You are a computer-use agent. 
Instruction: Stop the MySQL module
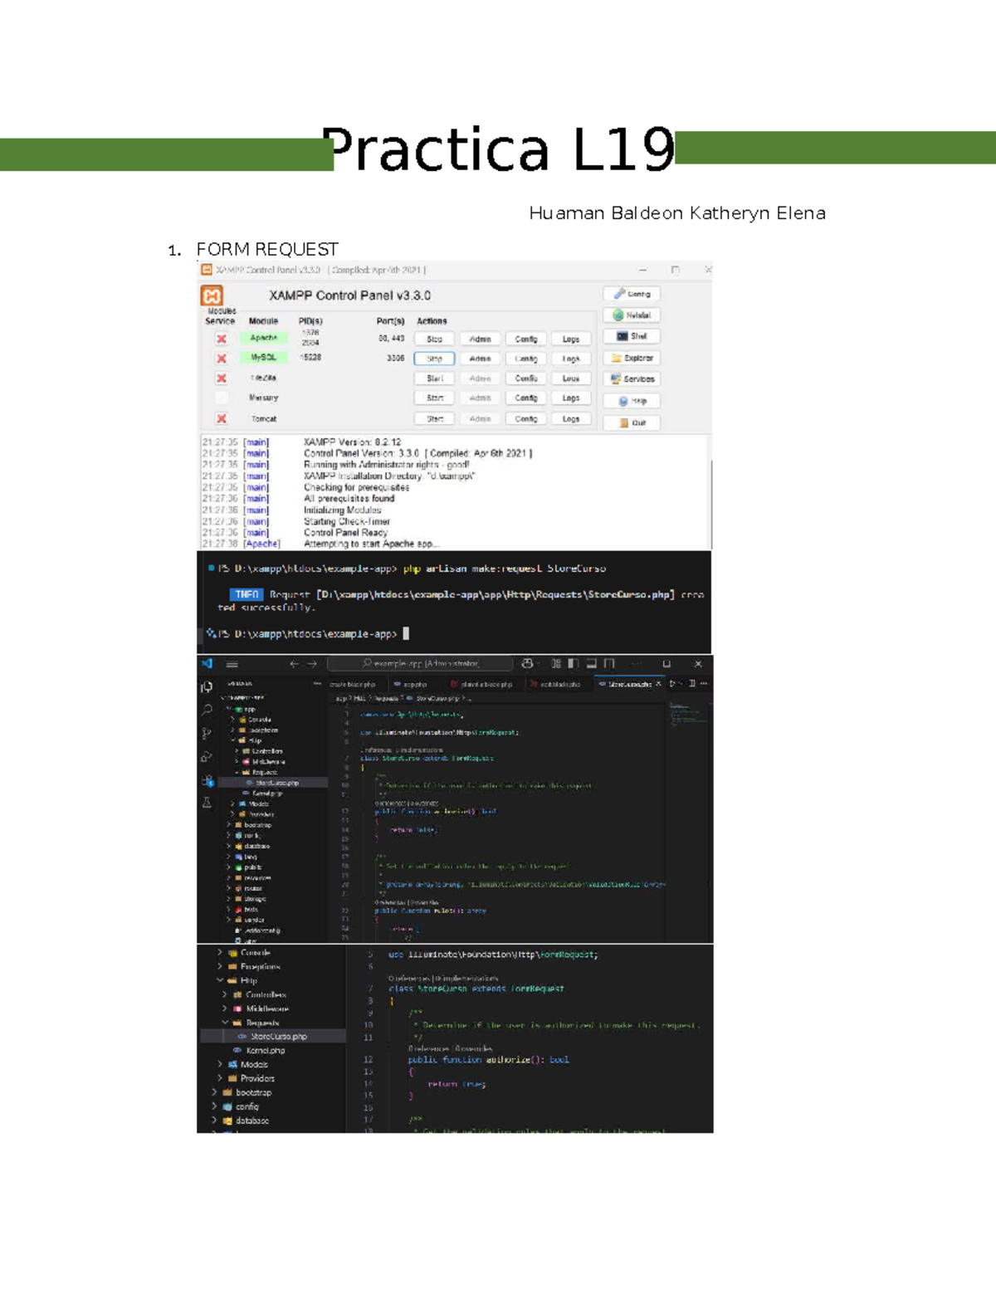pyautogui.click(x=435, y=357)
